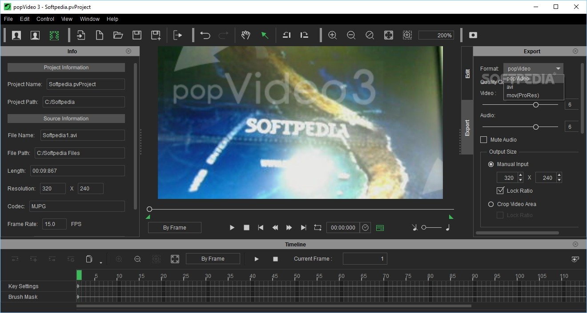This screenshot has height=313, width=587.
Task: Click the Save As floppy-plus icon
Action: (156, 36)
